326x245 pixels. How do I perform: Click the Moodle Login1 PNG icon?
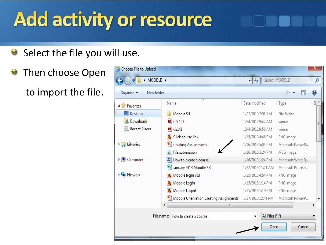point(169,191)
